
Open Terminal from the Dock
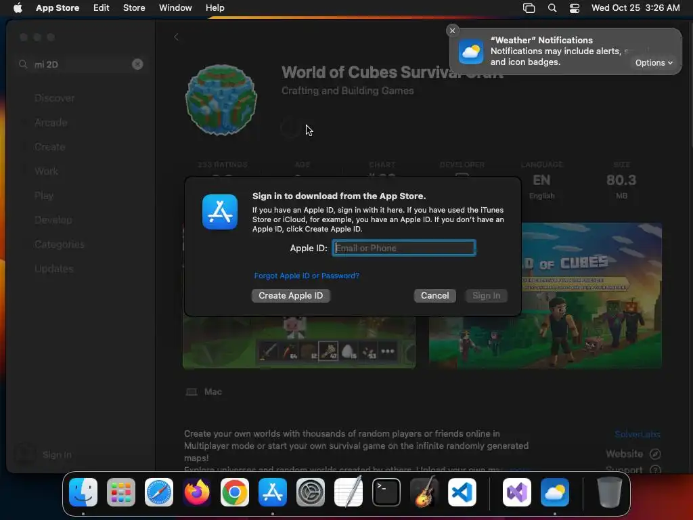click(x=386, y=492)
